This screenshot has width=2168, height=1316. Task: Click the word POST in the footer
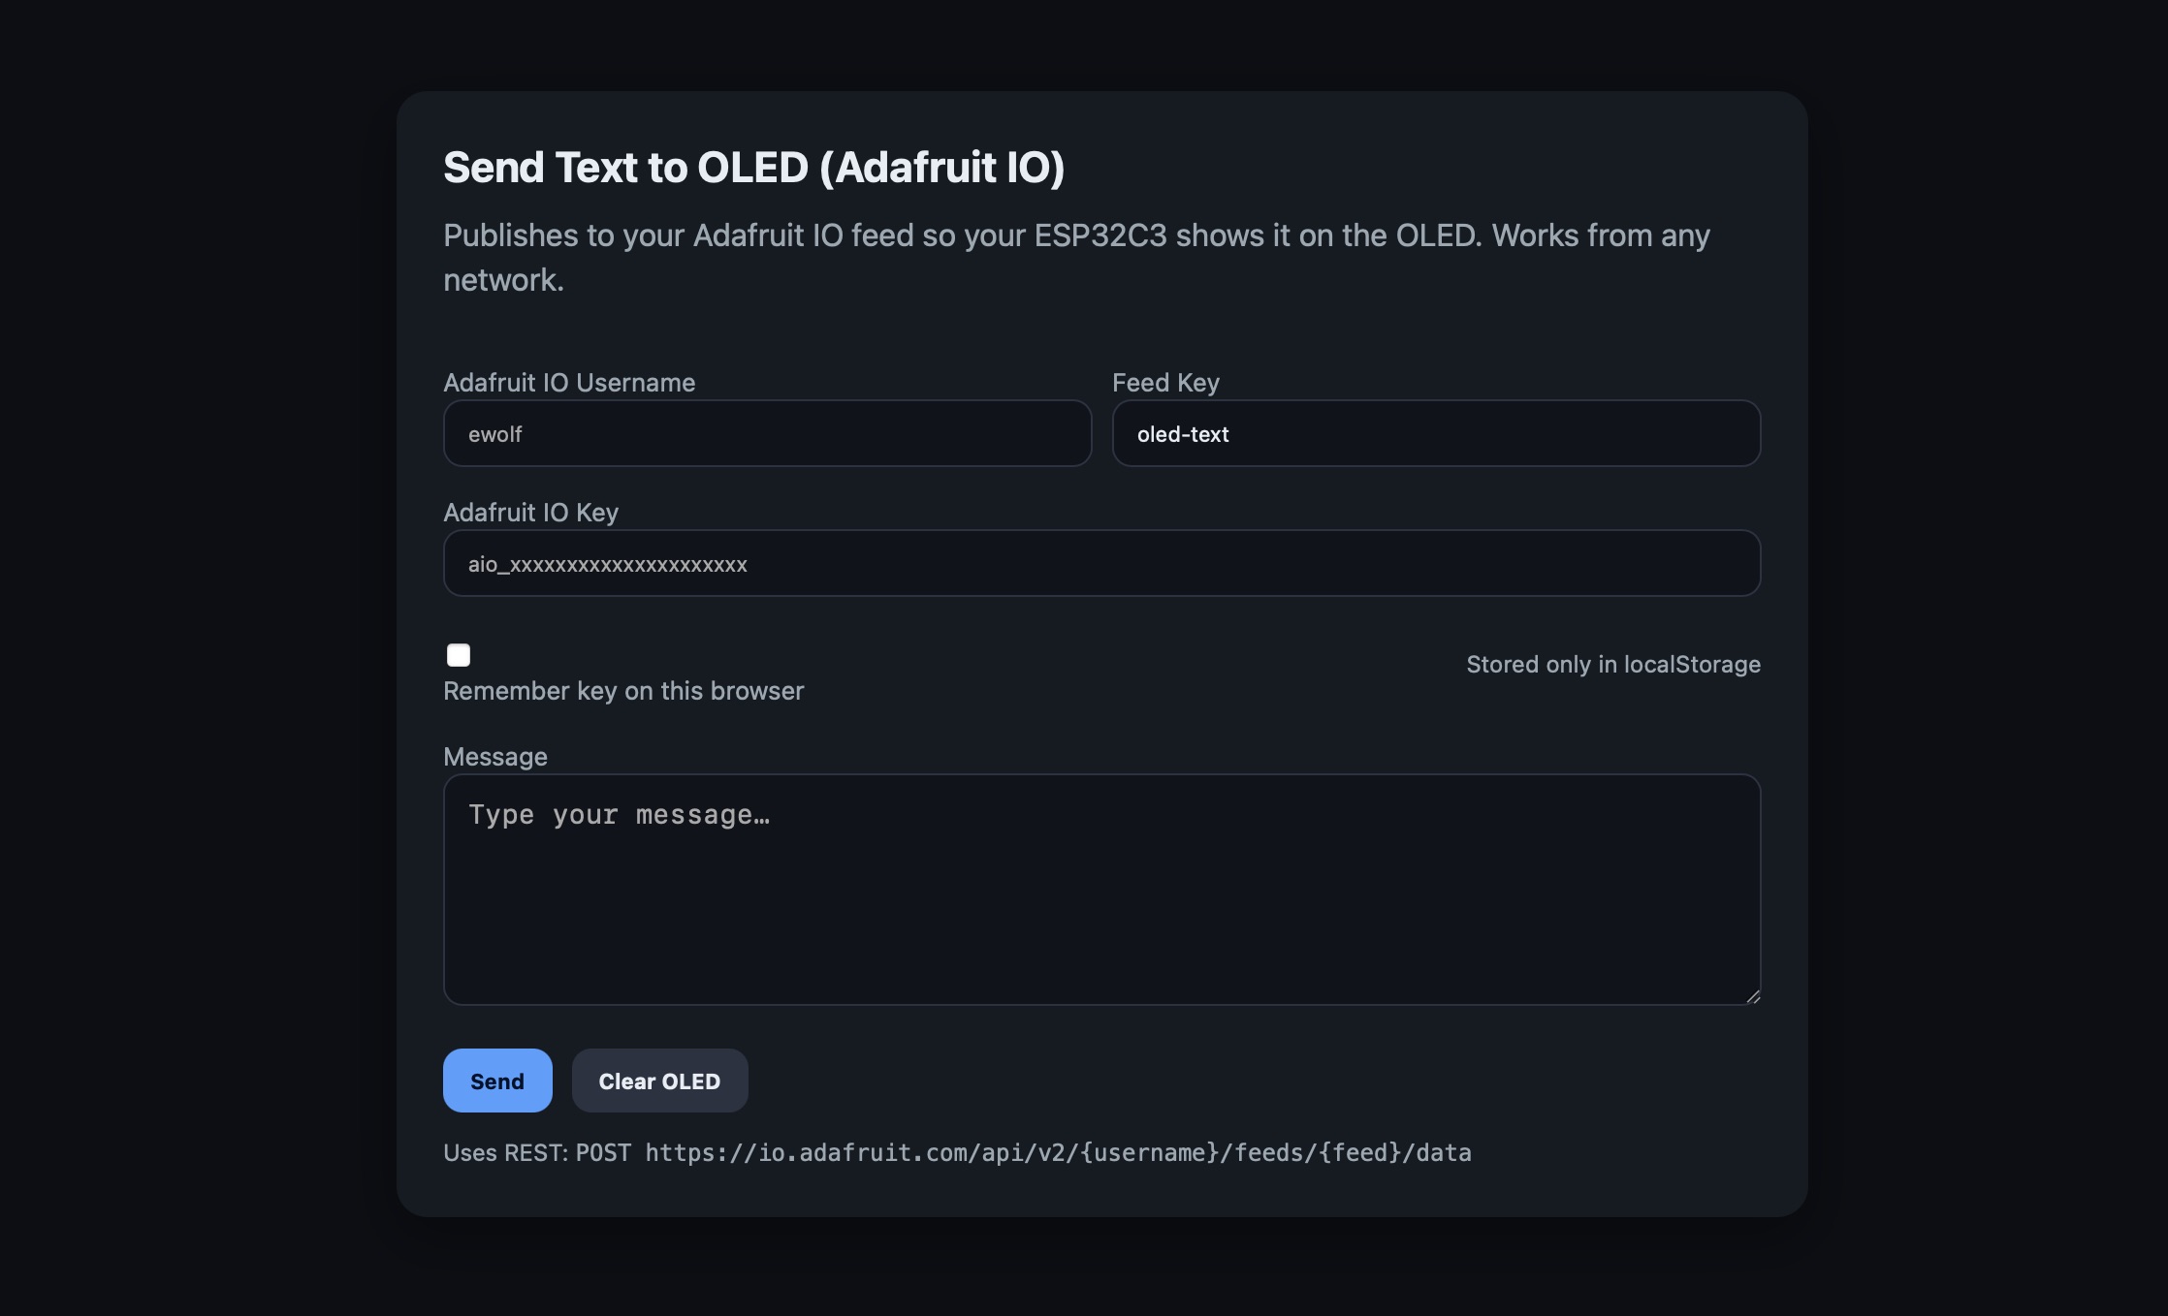[x=603, y=1153]
